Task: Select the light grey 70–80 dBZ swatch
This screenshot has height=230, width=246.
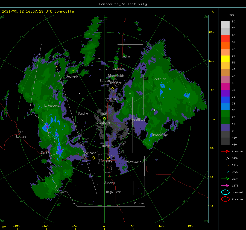Action: point(225,25)
